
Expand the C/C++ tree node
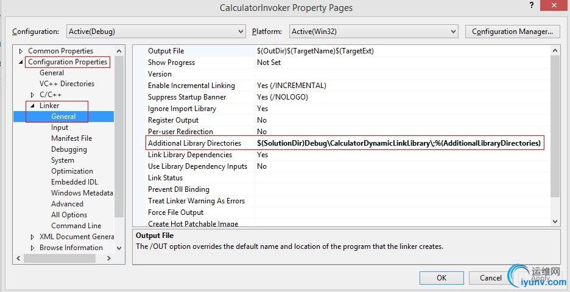tap(33, 95)
